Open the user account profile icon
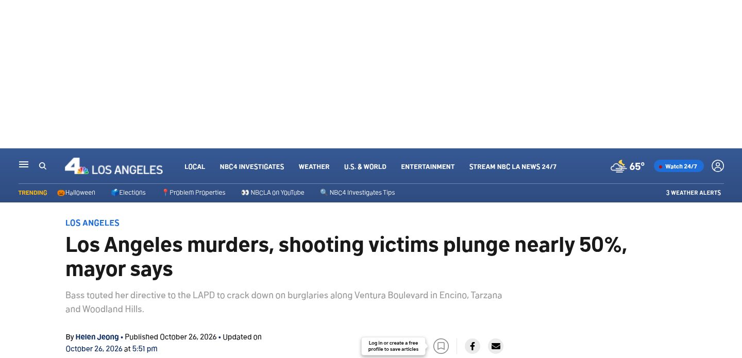The image size is (742, 358). point(718,166)
